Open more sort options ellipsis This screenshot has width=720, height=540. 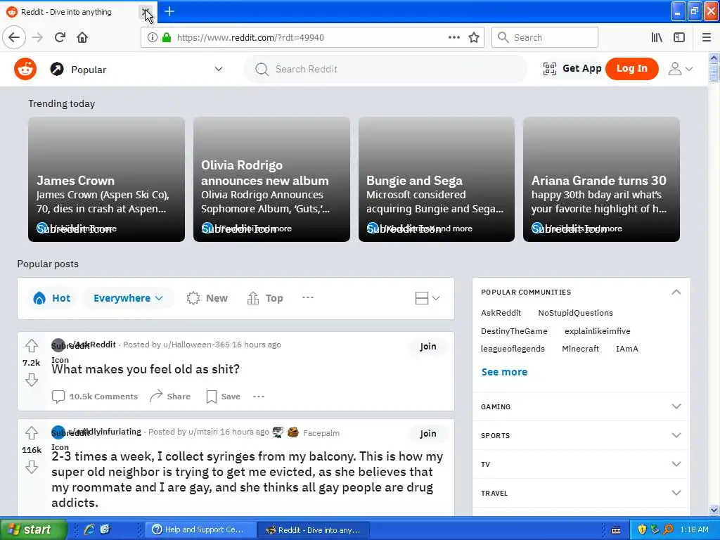(308, 297)
